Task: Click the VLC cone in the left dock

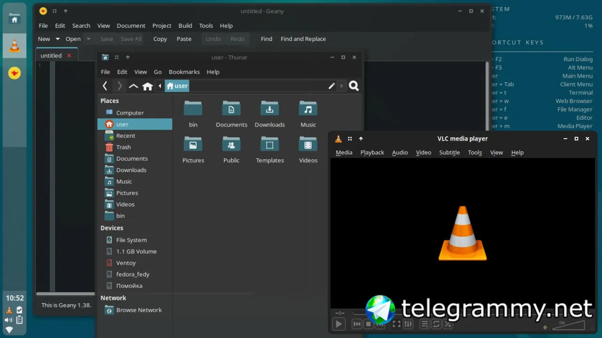Action: point(15,46)
